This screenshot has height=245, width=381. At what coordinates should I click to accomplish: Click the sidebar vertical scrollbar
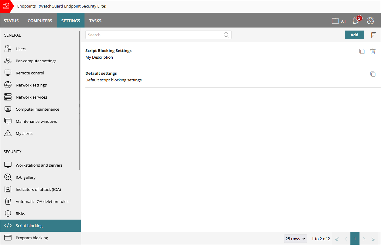tap(80, 100)
